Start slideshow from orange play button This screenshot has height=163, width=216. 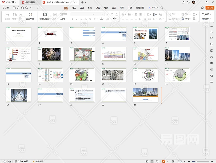pyautogui.click(x=164, y=161)
